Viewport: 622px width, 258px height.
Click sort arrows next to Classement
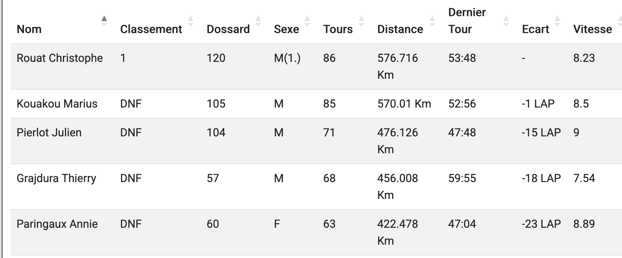190,21
